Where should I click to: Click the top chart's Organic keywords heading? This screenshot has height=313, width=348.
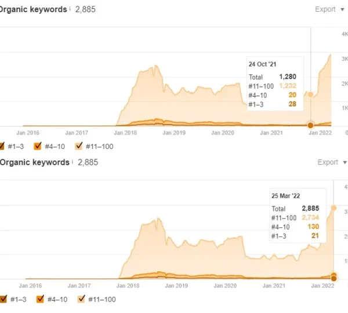point(34,9)
